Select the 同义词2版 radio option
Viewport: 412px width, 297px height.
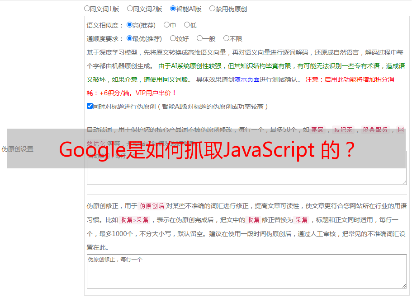pos(130,8)
